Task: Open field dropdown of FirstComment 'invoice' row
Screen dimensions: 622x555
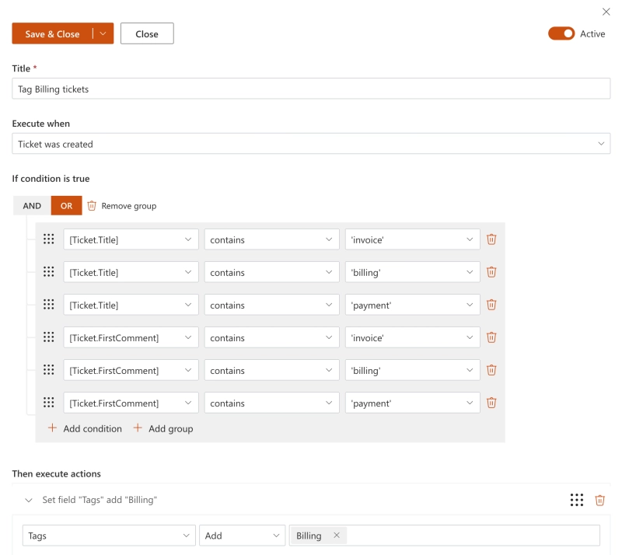Action: click(131, 337)
